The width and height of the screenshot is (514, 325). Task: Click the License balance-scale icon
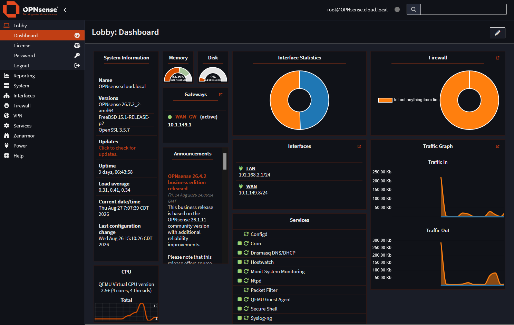[x=77, y=46]
